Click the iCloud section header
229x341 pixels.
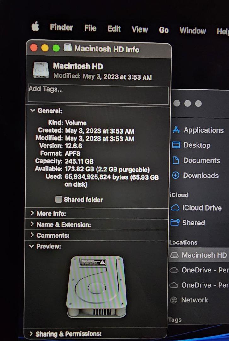point(179,195)
